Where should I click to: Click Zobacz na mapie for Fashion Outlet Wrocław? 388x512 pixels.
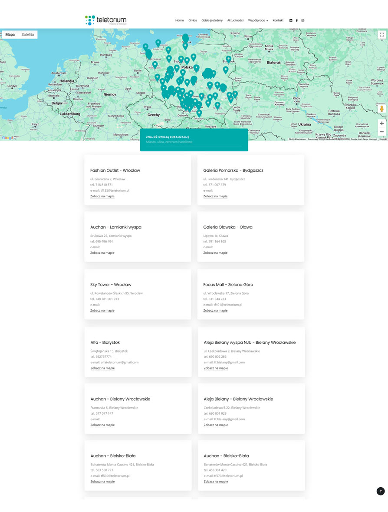(102, 196)
